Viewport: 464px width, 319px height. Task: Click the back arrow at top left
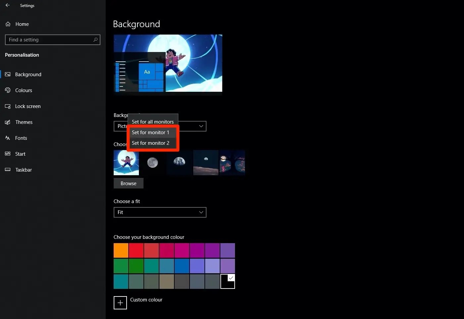(x=7, y=5)
